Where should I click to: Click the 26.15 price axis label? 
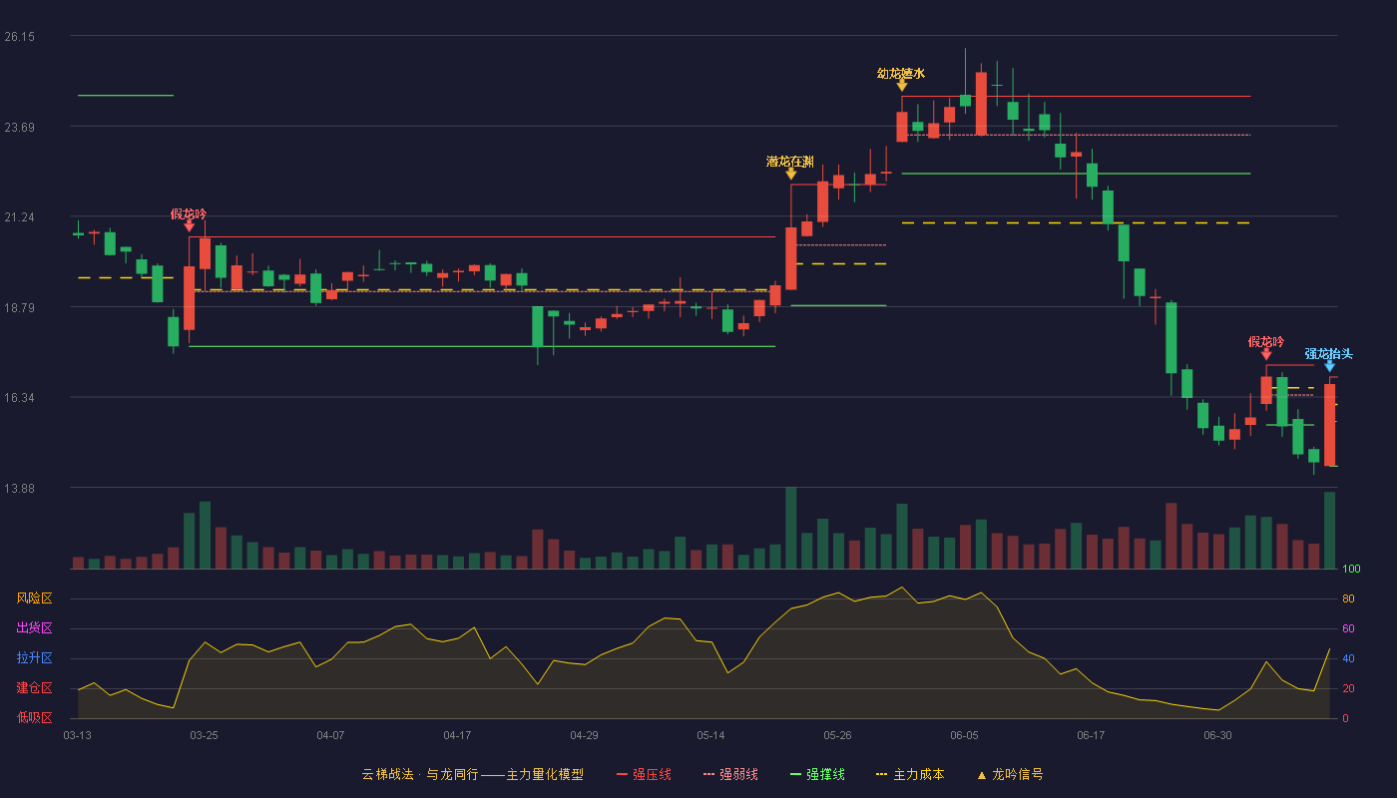click(x=20, y=36)
